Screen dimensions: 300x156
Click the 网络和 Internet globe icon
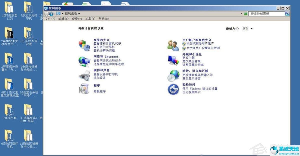[84, 61]
